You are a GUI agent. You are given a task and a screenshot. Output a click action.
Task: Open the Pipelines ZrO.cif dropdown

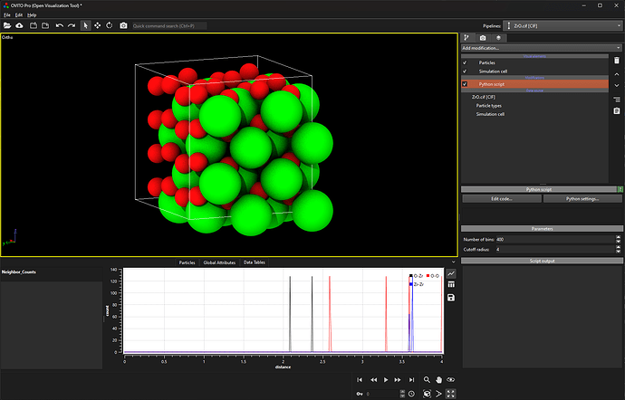[562, 26]
